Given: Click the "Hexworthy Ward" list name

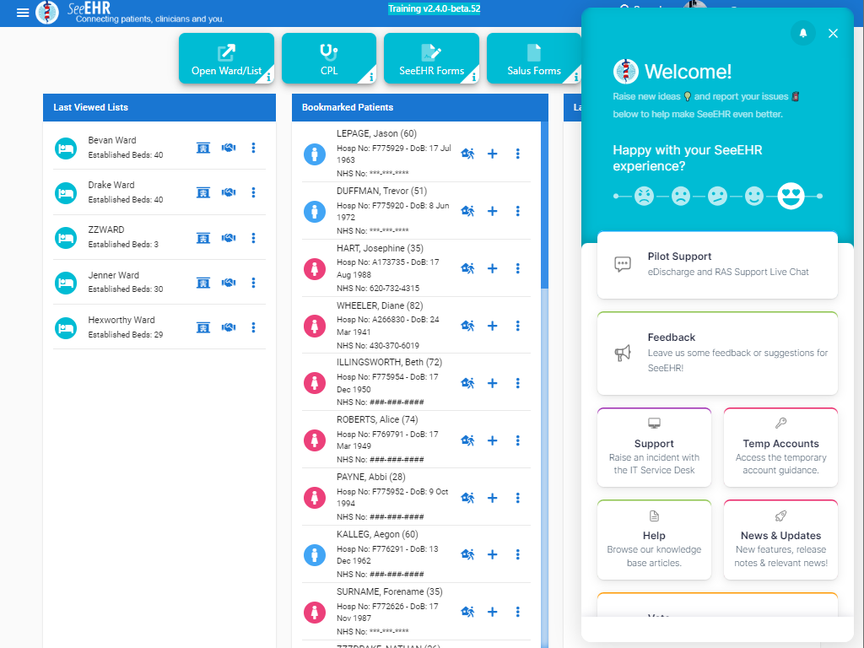Looking at the screenshot, I should pos(121,320).
